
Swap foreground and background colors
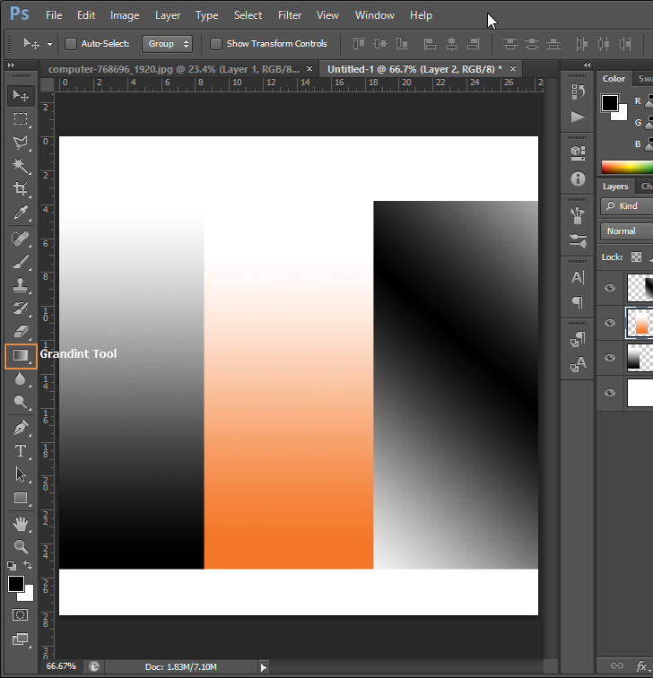(28, 565)
